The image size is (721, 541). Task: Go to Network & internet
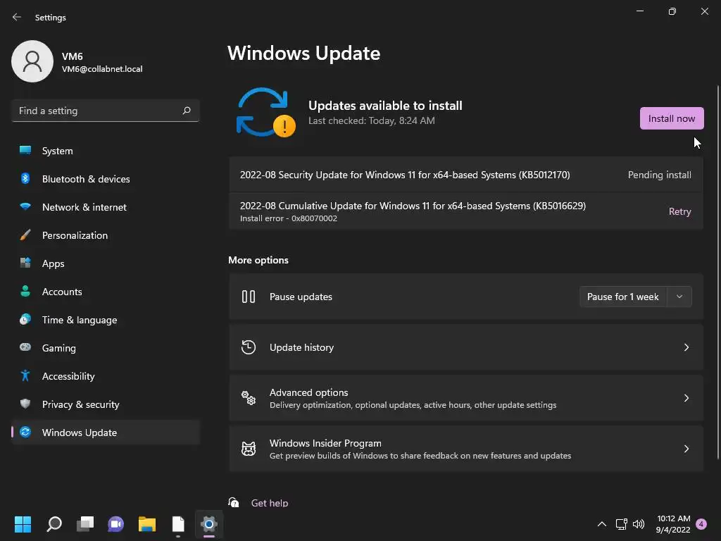106,207
